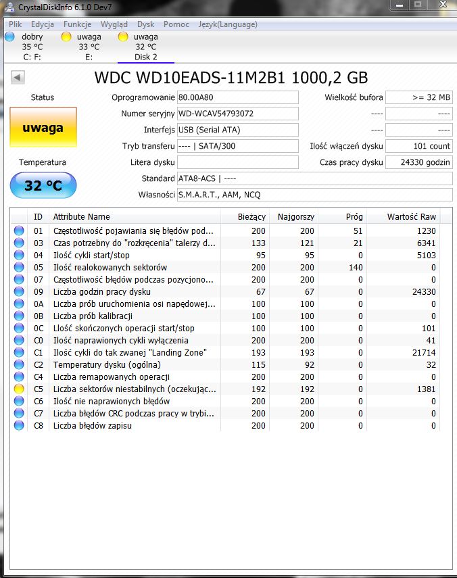Click the serial number field WD-WCAV54793072
Image resolution: width=457 pixels, height=578 pixels.
(x=238, y=114)
